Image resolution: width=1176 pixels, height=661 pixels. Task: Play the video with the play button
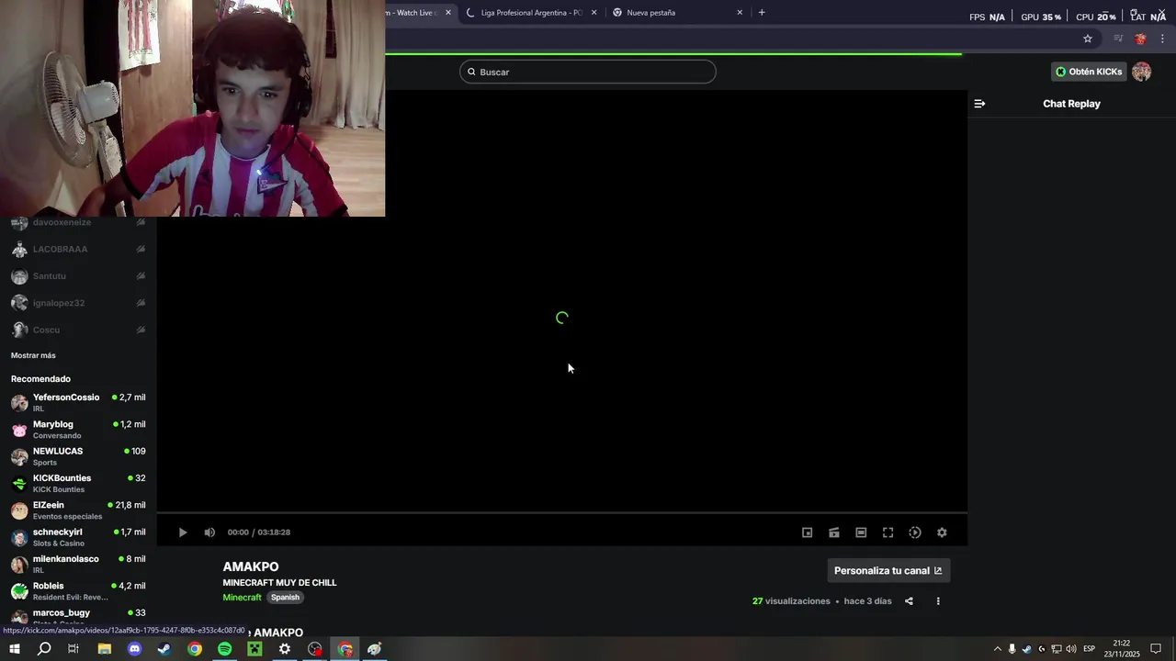pyautogui.click(x=183, y=532)
